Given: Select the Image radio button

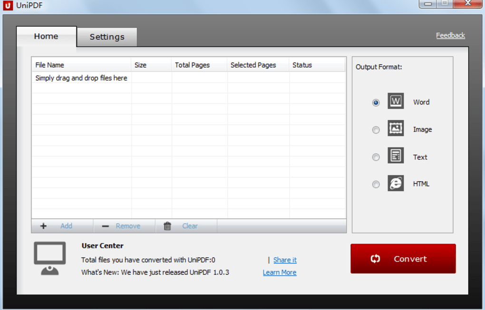Looking at the screenshot, I should (376, 130).
